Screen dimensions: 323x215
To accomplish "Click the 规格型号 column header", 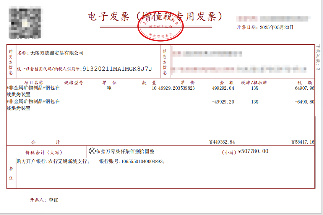I will [x=73, y=83].
